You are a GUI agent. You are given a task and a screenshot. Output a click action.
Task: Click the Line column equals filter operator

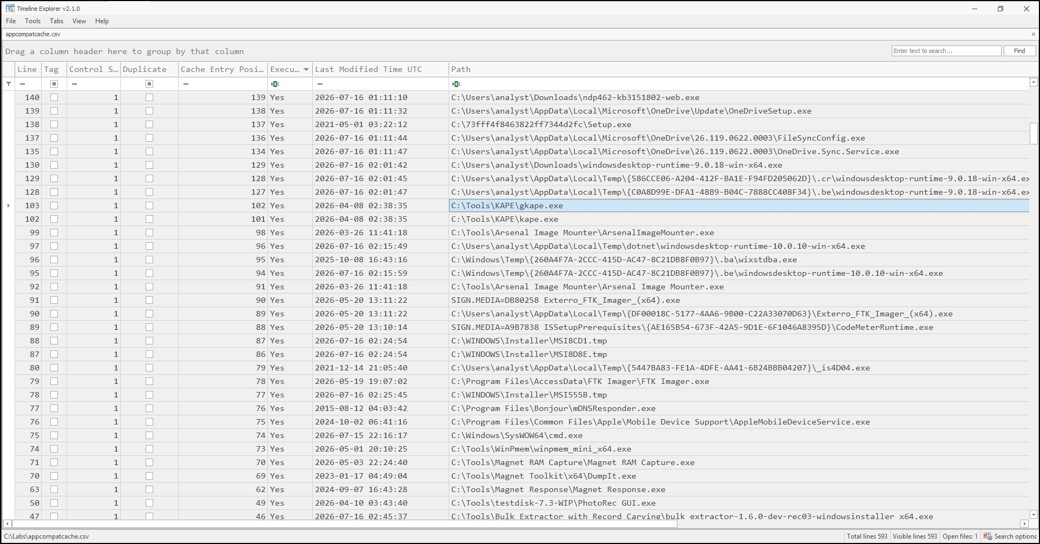[22, 84]
